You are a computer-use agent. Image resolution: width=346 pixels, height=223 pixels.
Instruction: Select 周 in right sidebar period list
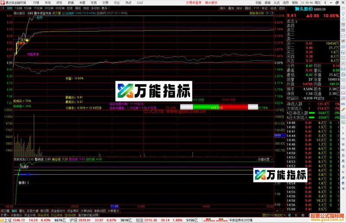[343, 161]
